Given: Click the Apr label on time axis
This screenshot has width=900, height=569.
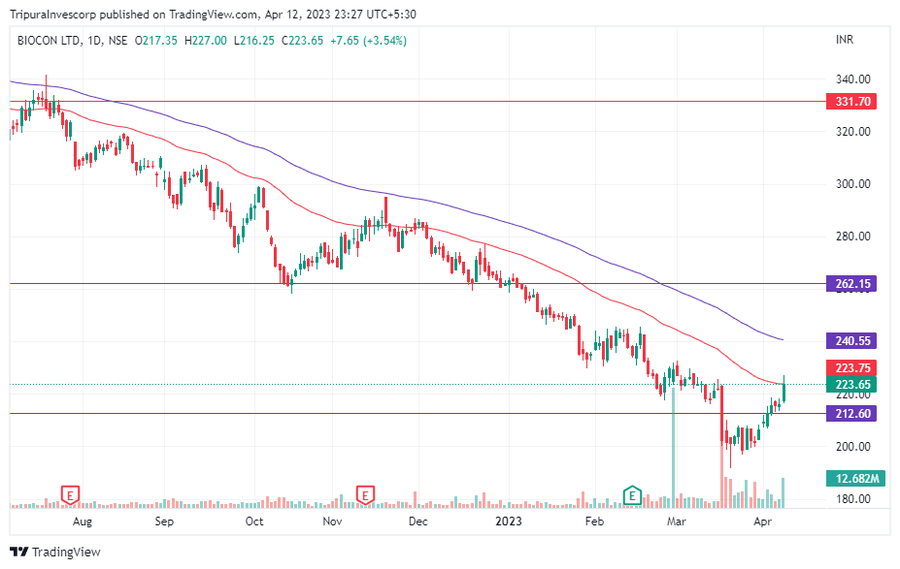Looking at the screenshot, I should tap(762, 522).
